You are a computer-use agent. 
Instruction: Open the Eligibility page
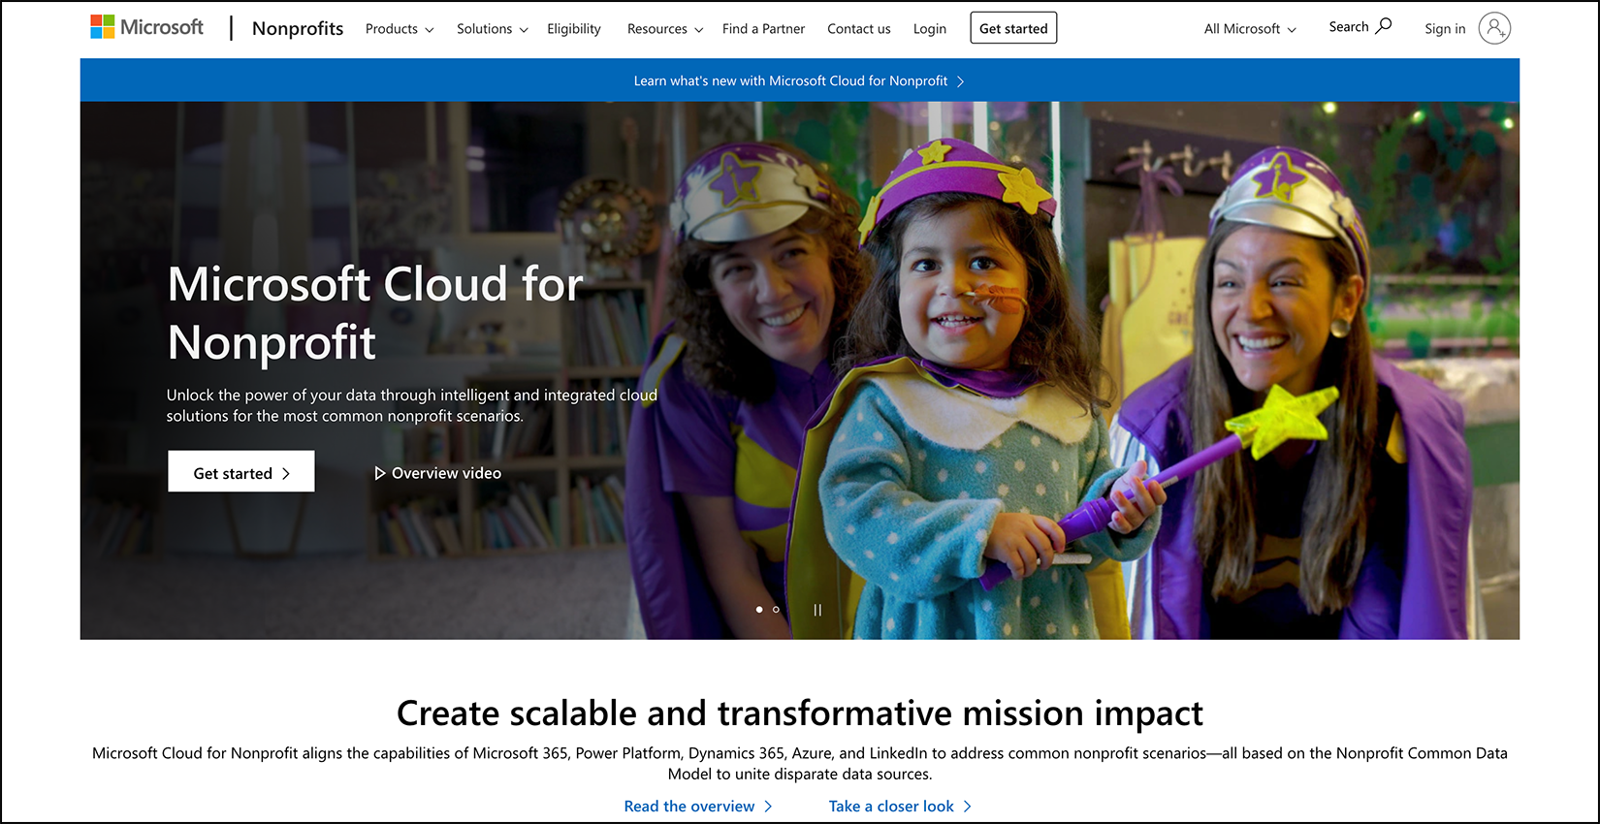pyautogui.click(x=574, y=29)
